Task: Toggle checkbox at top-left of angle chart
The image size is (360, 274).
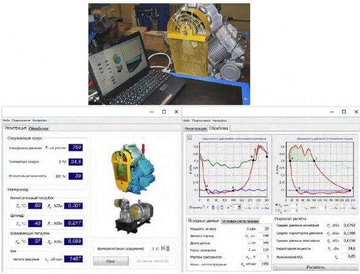Action: pos(190,137)
